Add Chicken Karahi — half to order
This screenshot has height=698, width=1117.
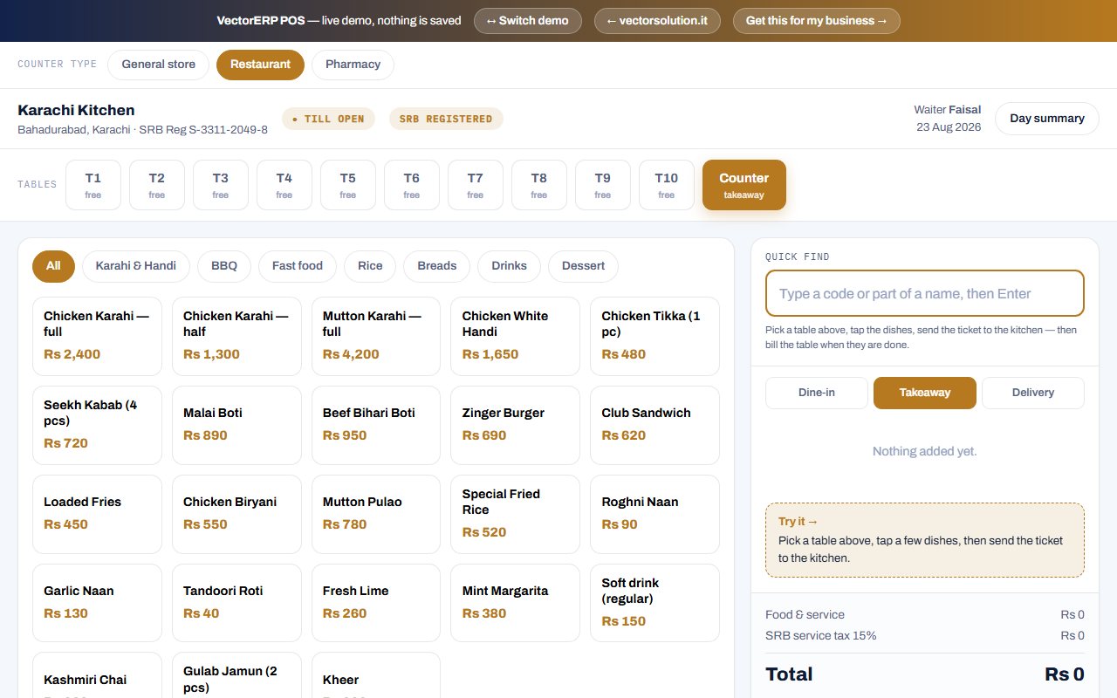coord(236,336)
